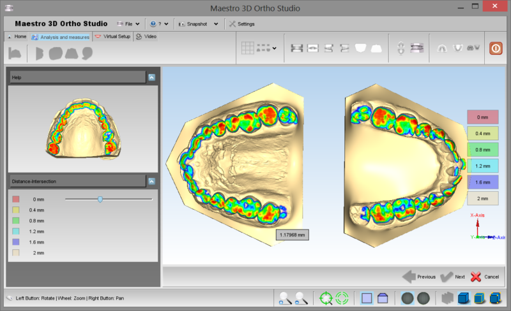This screenshot has width=511, height=311.
Task: Open the question mark help dropdown
Action: (x=159, y=24)
